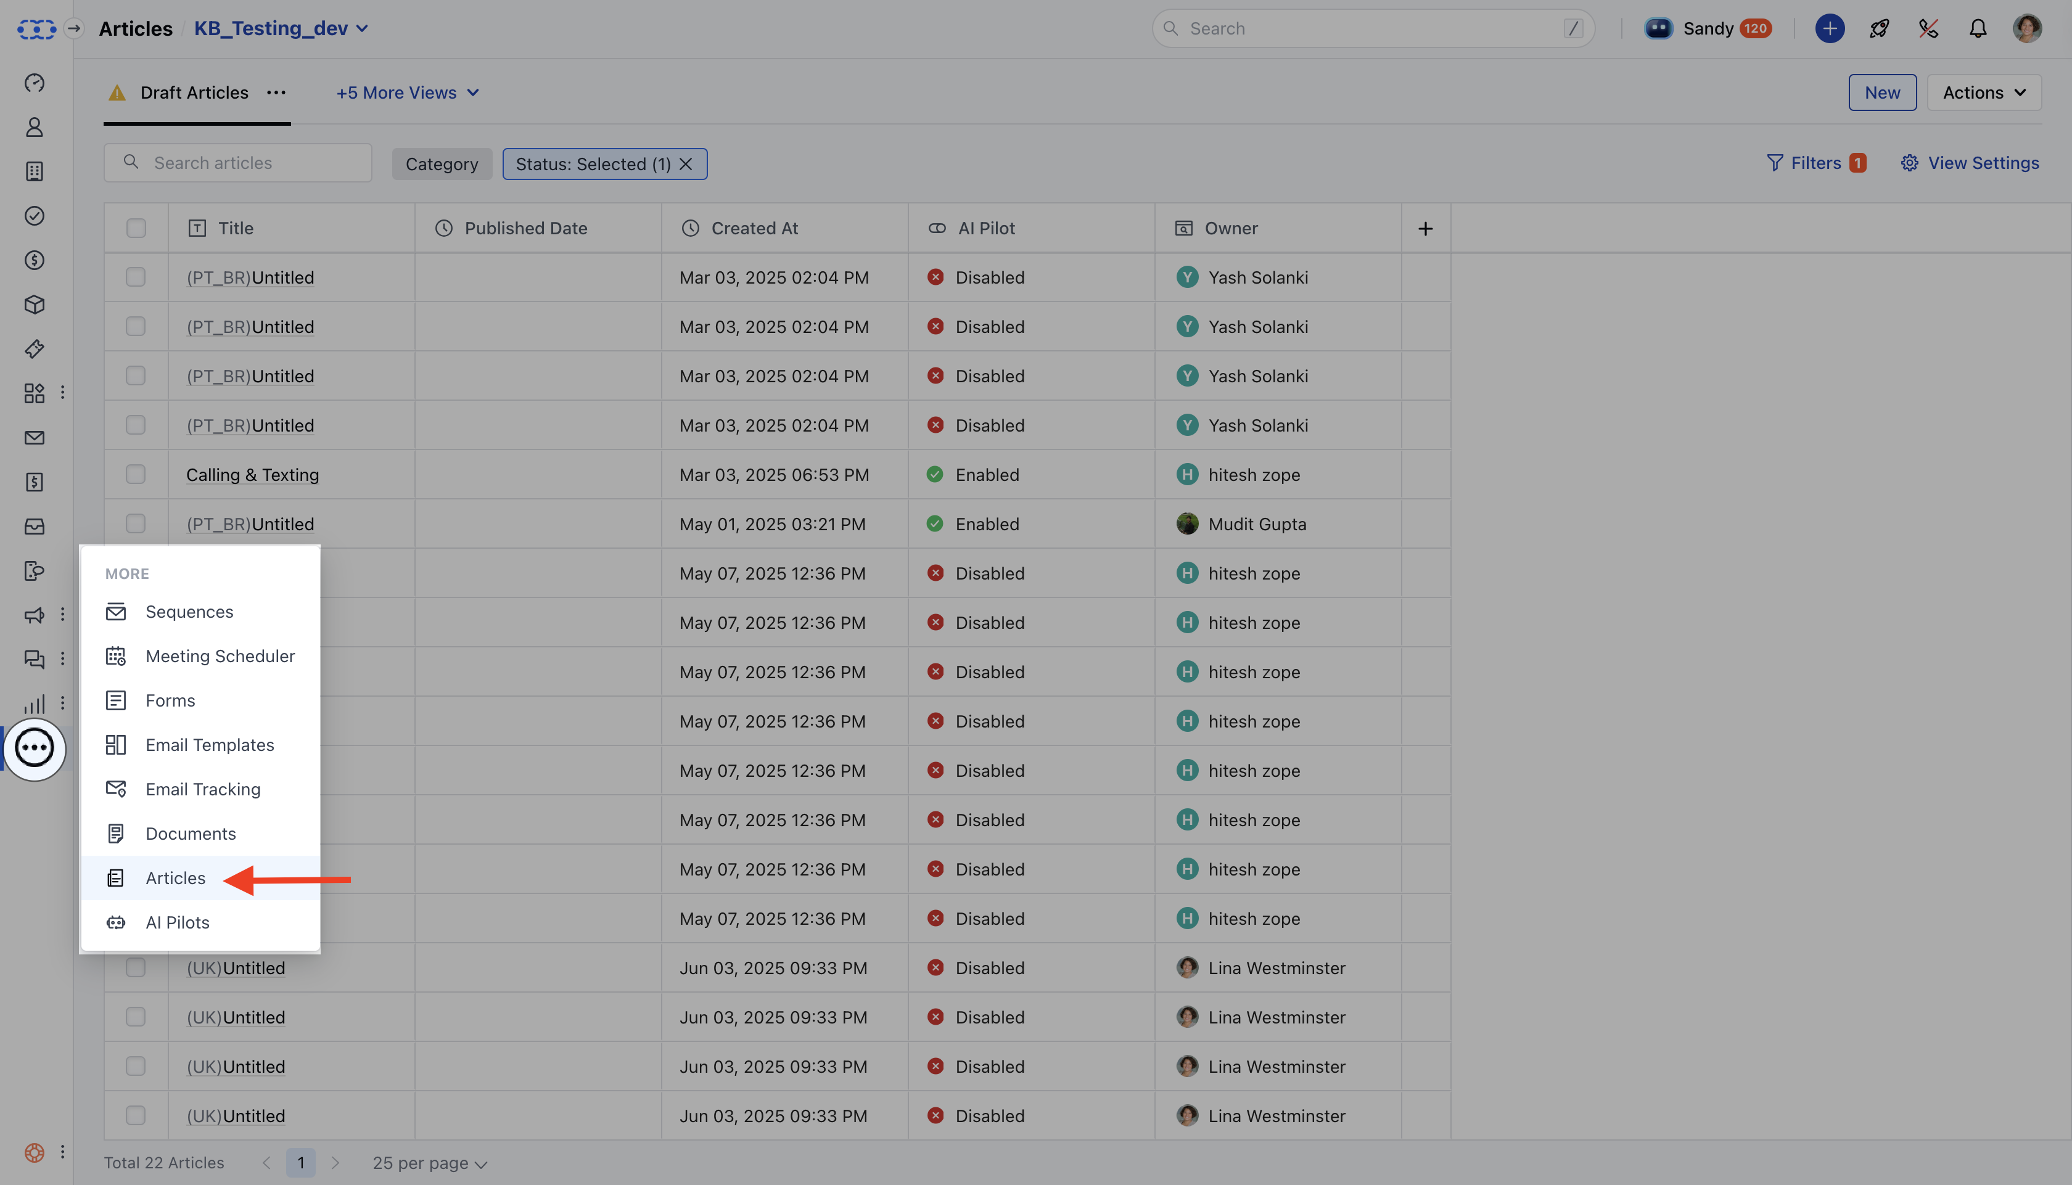The width and height of the screenshot is (2072, 1185).
Task: Open the Filters link
Action: tap(1815, 163)
